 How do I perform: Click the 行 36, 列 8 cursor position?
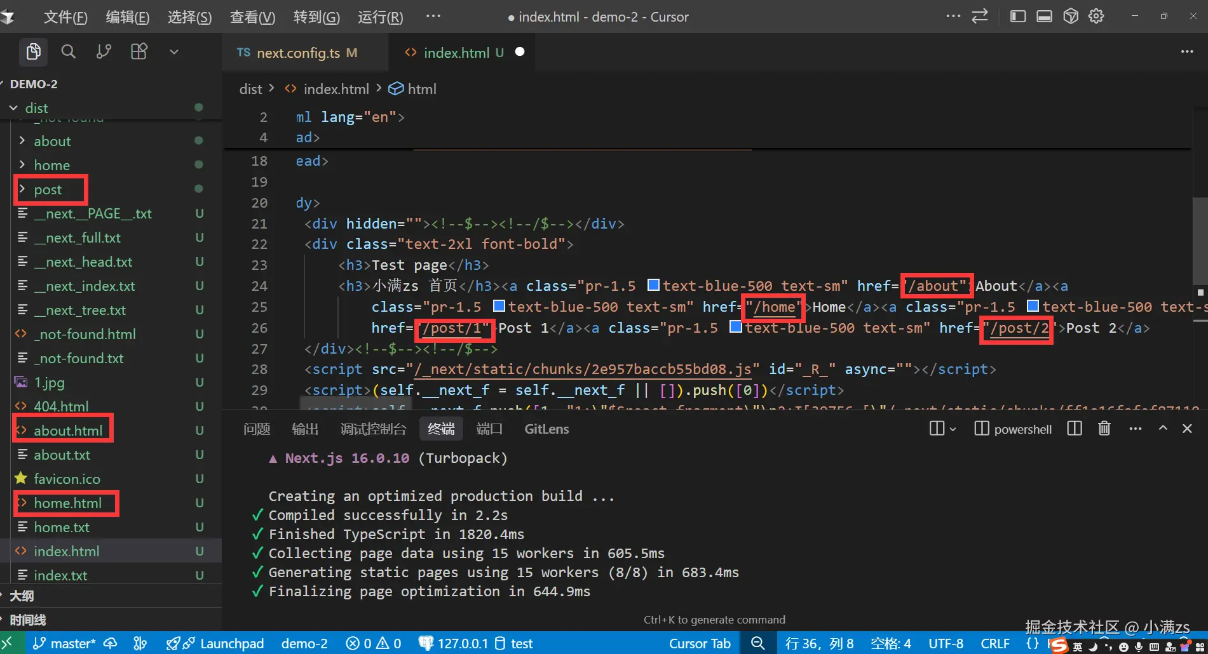pos(820,643)
